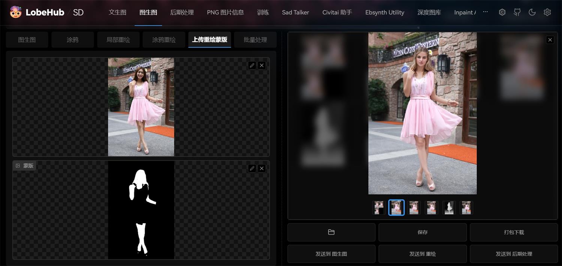The image size is (562, 266).
Task: Select the white silhouette mask thumbnail
Action: (449, 208)
